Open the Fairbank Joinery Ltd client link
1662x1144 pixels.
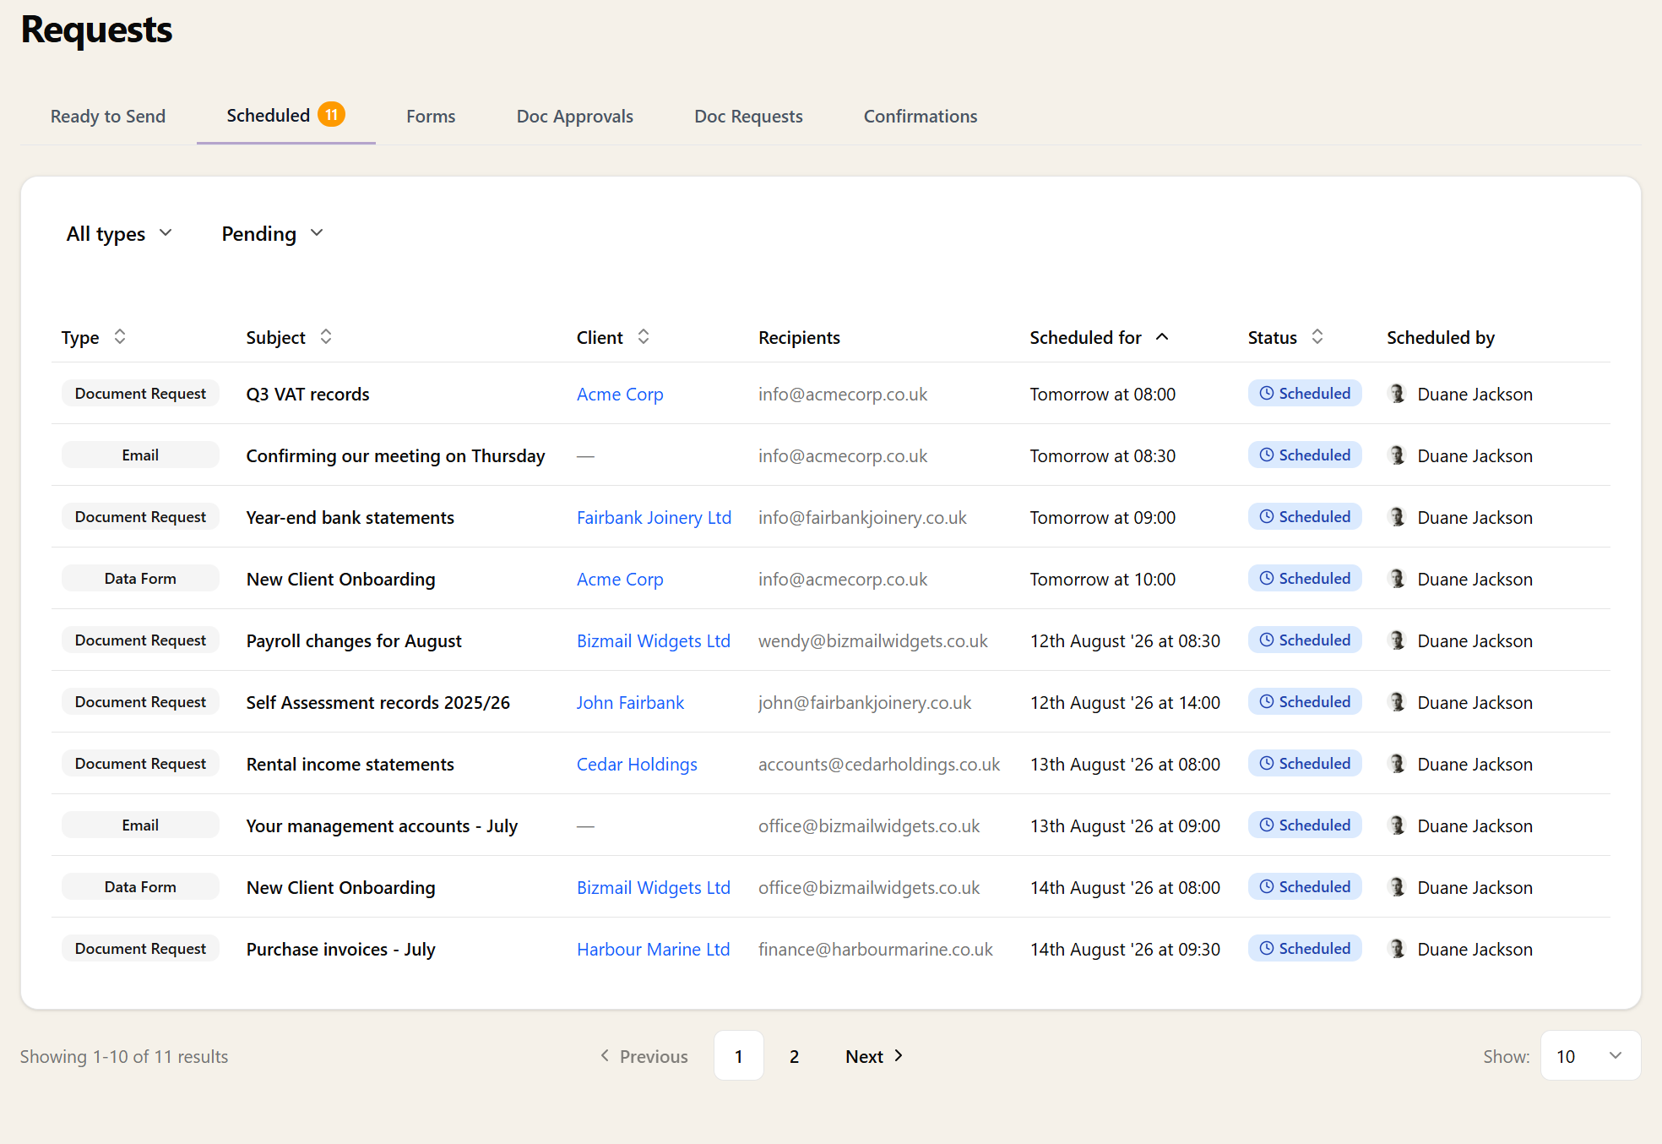(x=654, y=518)
